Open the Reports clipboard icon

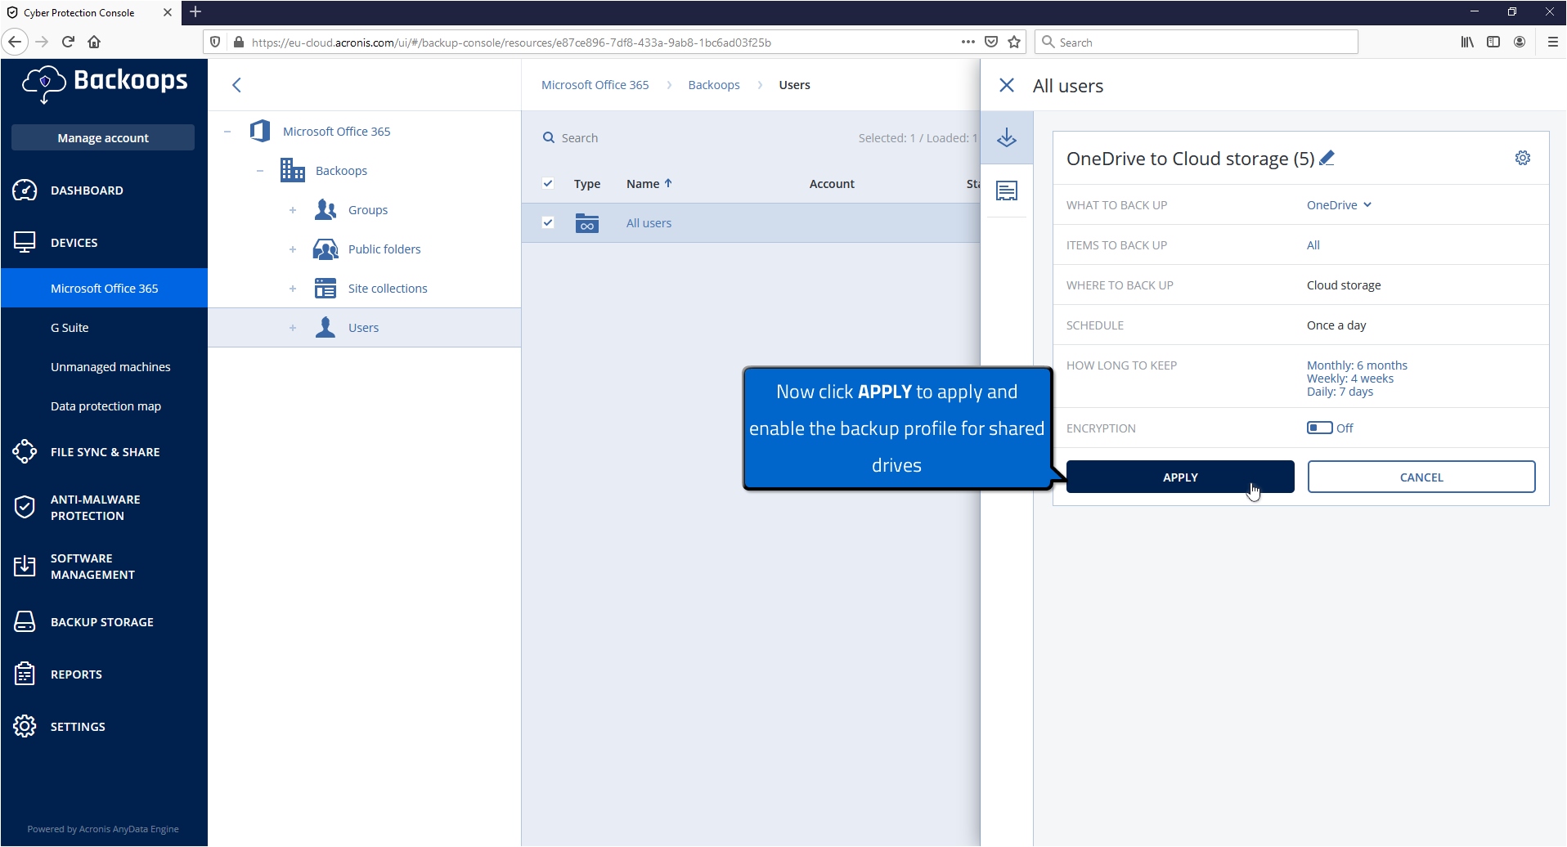tap(25, 674)
